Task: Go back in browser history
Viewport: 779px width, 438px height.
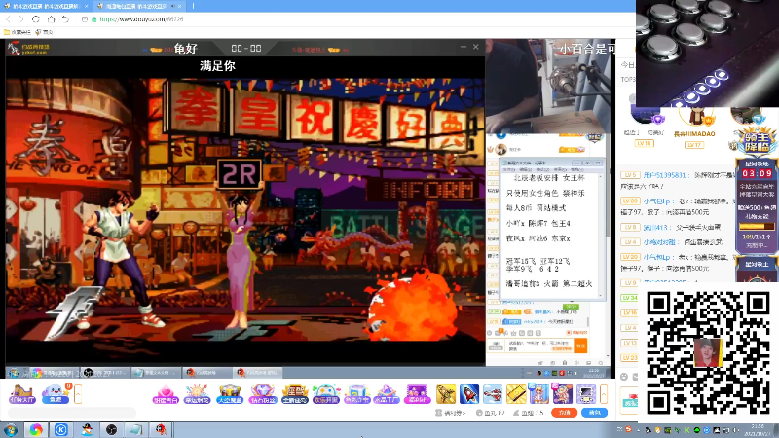Action: point(8,19)
